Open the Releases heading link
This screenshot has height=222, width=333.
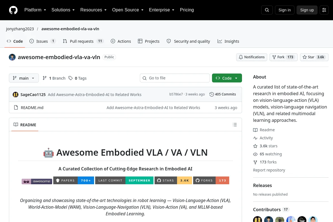pyautogui.click(x=263, y=185)
